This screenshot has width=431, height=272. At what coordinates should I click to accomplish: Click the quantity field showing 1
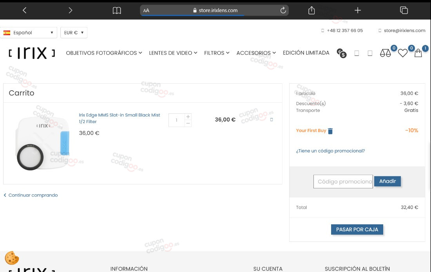(x=176, y=120)
